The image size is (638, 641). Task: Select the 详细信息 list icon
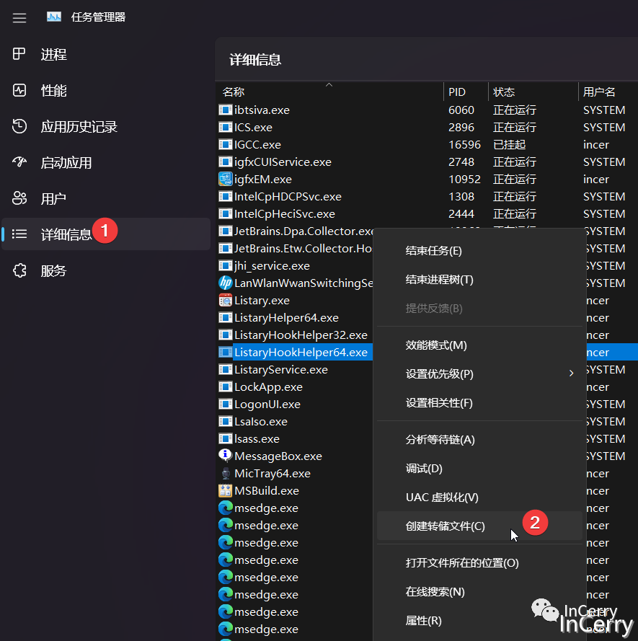(19, 234)
